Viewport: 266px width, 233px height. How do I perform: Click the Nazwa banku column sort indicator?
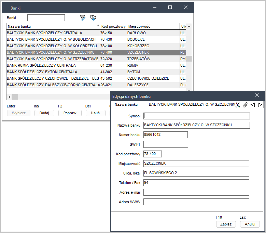tap(98, 26)
